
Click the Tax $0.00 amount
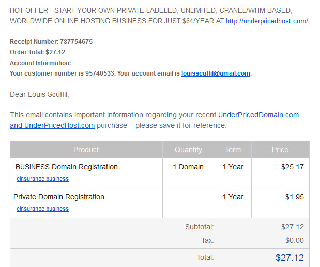point(295,240)
